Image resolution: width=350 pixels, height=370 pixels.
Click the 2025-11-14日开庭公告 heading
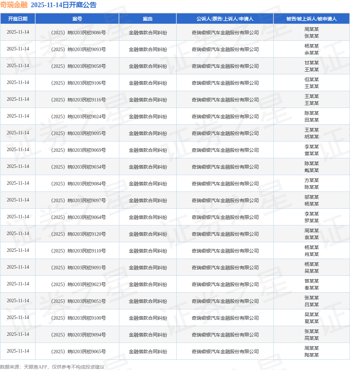pos(64,5)
